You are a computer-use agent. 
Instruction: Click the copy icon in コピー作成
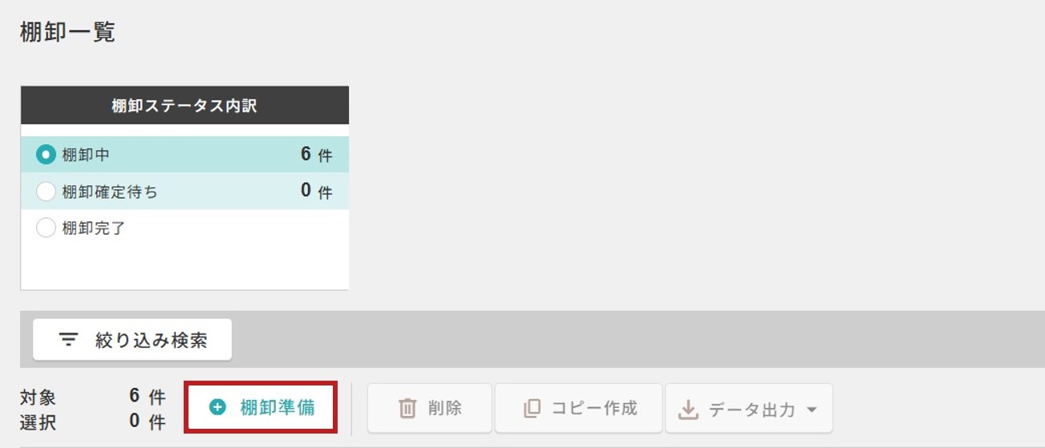tap(532, 409)
